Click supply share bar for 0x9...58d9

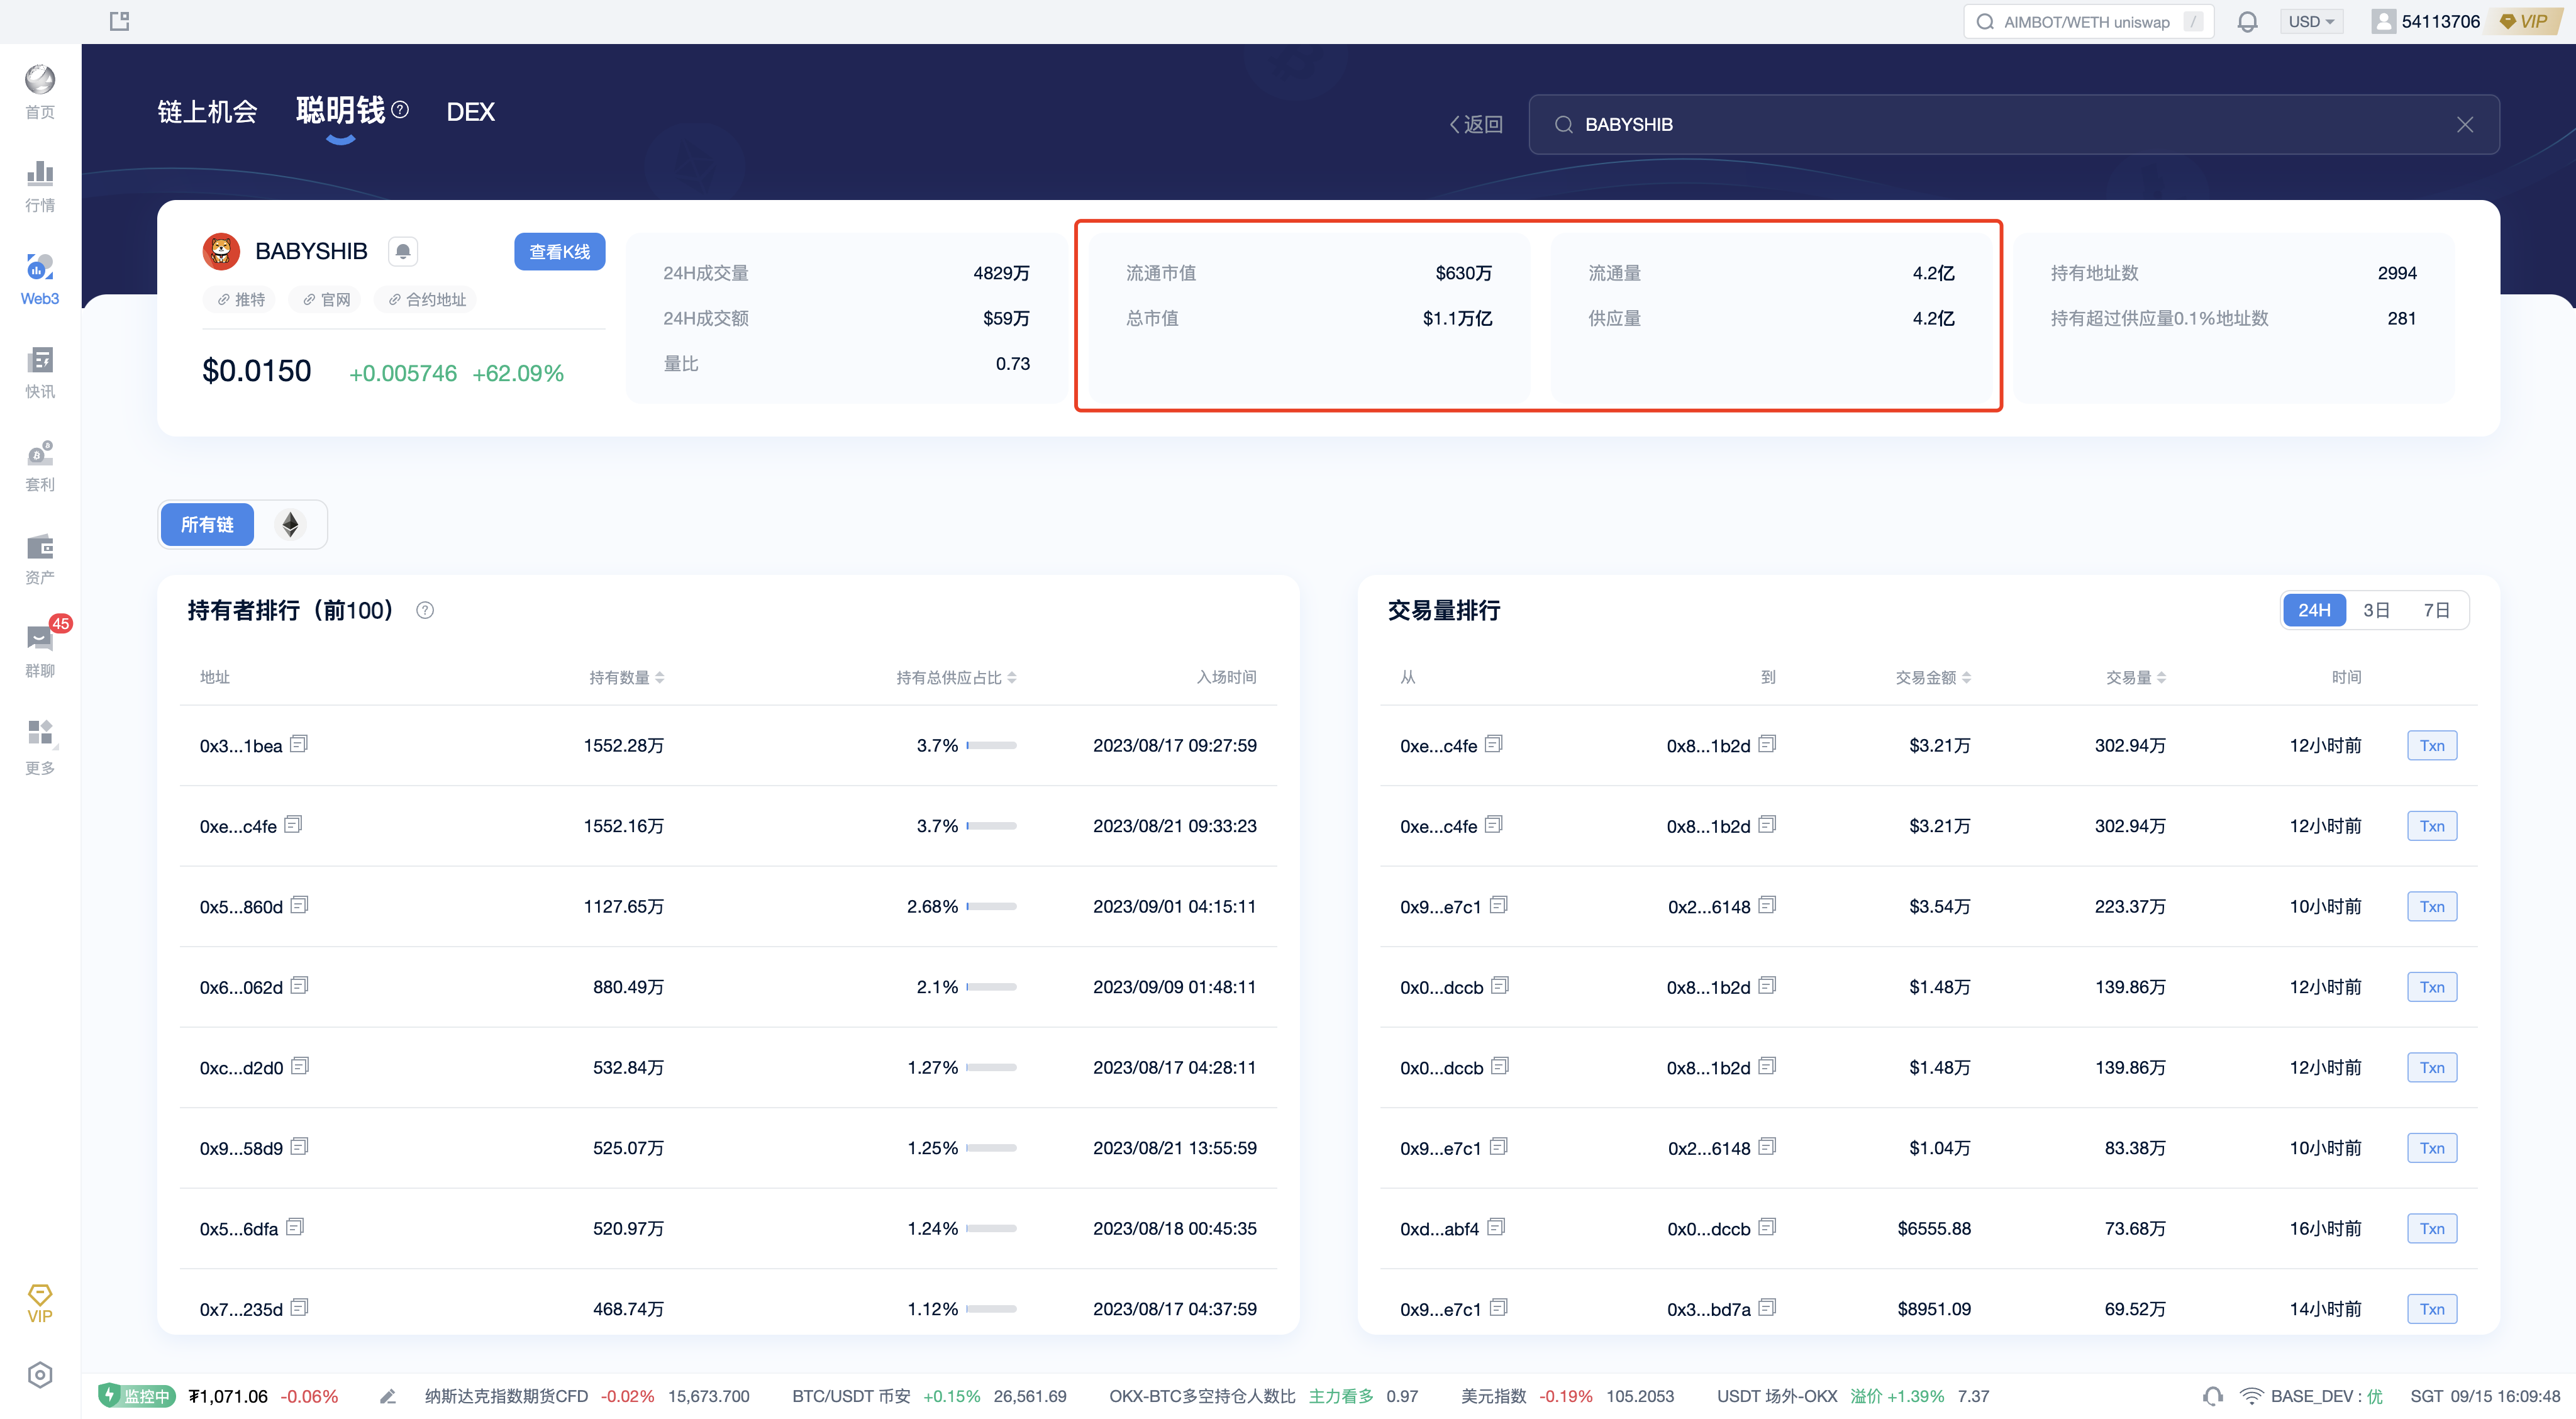click(x=991, y=1147)
